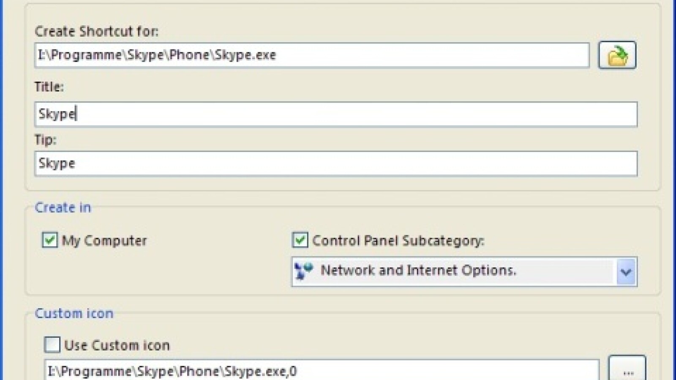676x380 pixels.
Task: Uncheck the Control Panel Subcategory checkbox
Action: tap(300, 240)
